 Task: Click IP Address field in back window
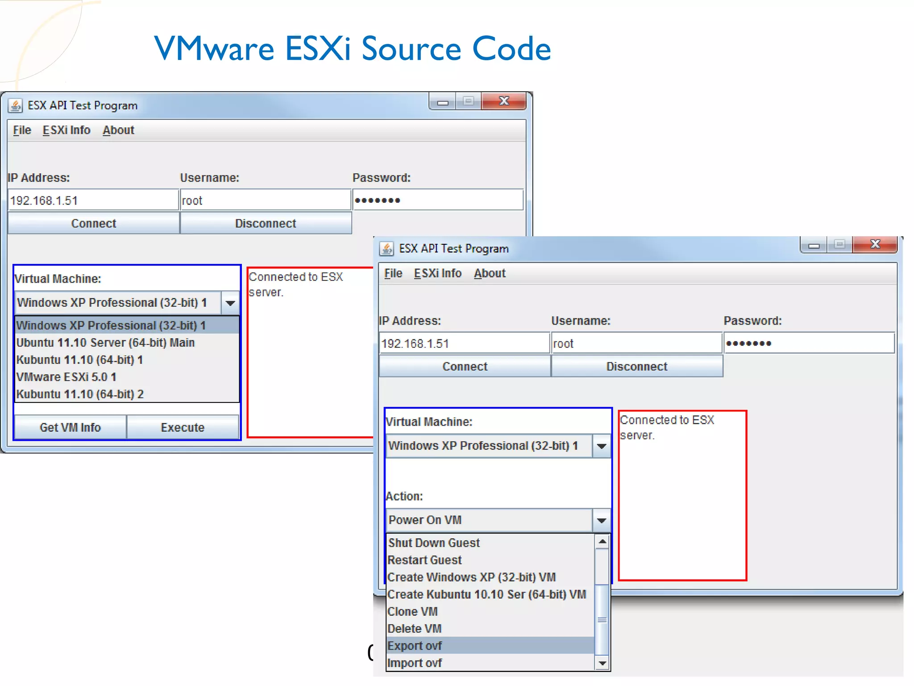[93, 200]
